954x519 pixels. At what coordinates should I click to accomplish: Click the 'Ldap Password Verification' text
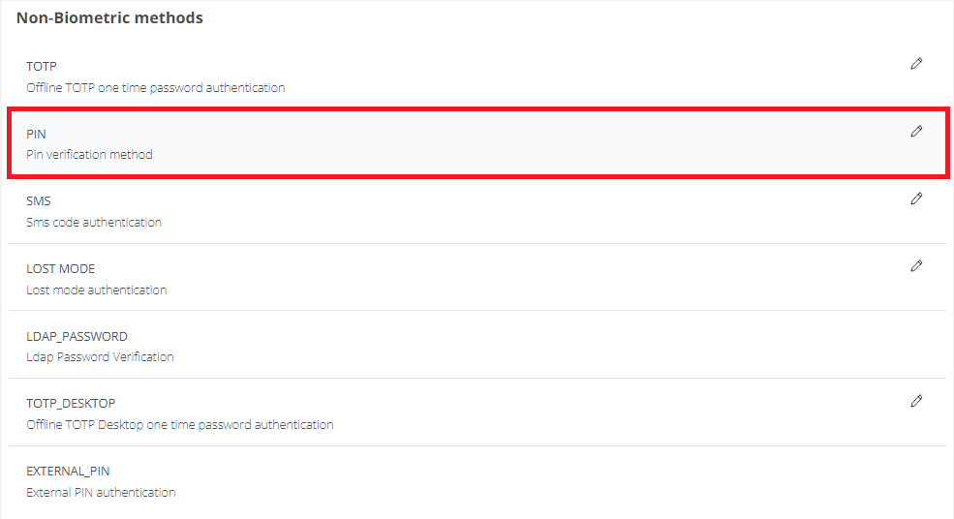pos(100,357)
